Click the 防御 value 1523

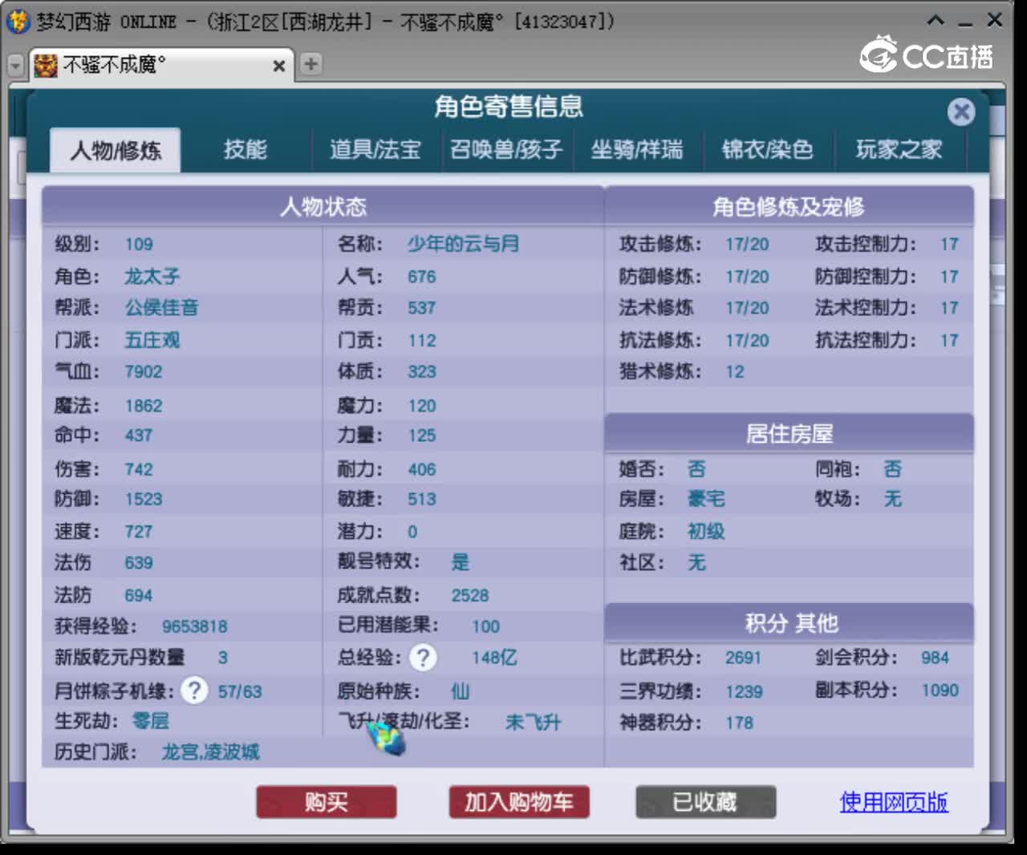click(144, 499)
